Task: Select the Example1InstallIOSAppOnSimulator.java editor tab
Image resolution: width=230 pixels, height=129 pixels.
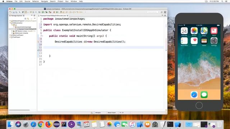Action: [53, 15]
